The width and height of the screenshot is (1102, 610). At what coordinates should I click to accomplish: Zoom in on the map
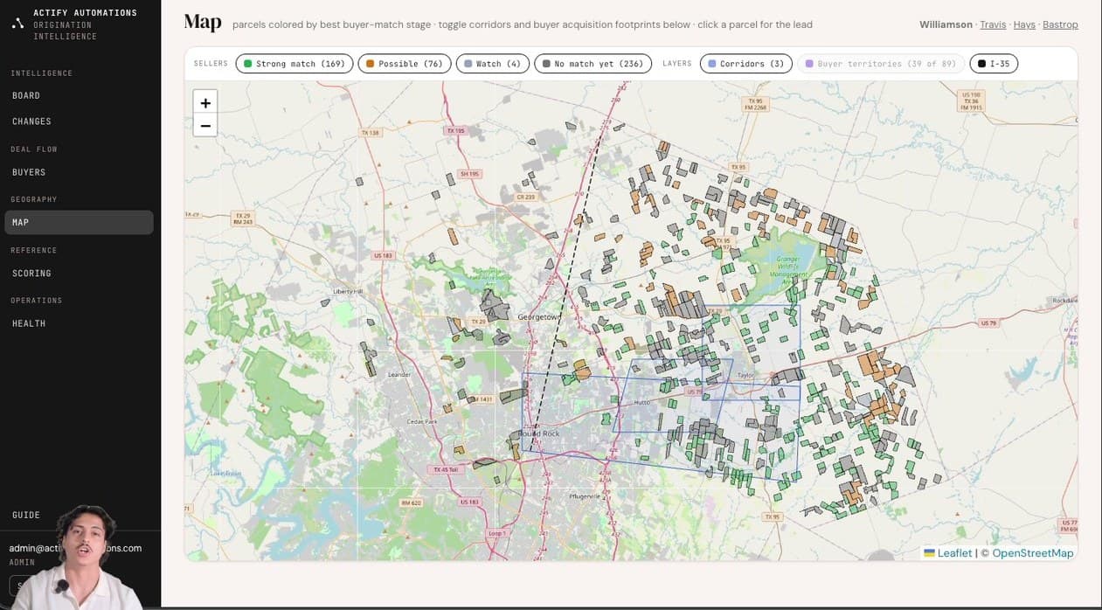[x=205, y=103]
